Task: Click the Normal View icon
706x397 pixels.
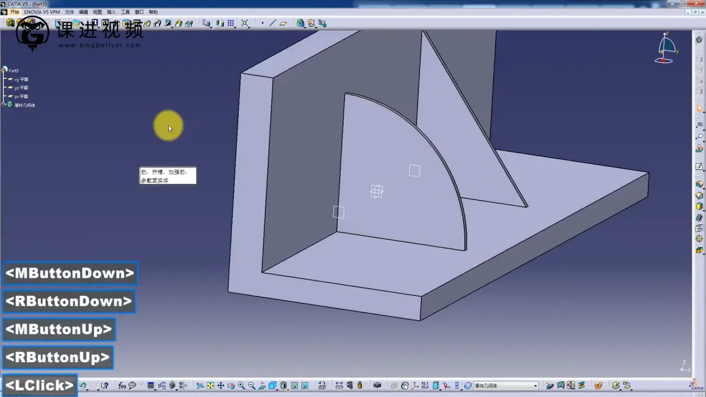Action: [x=262, y=386]
